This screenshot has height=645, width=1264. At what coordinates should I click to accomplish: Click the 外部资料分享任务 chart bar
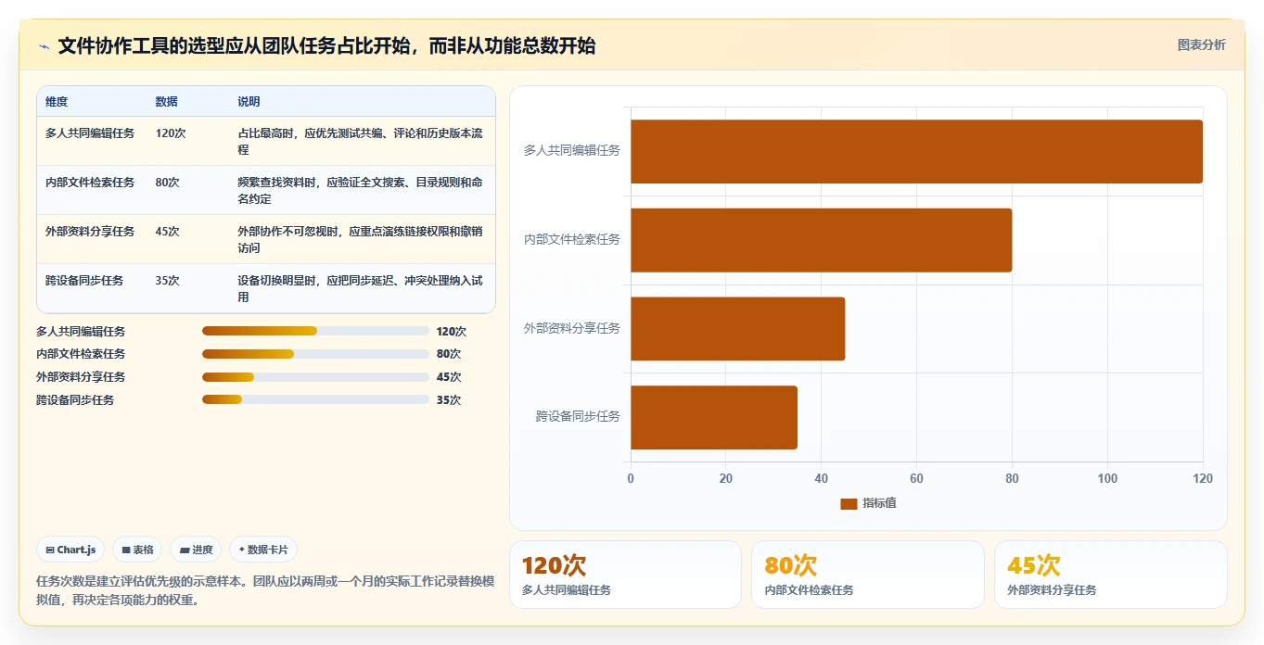[737, 328]
